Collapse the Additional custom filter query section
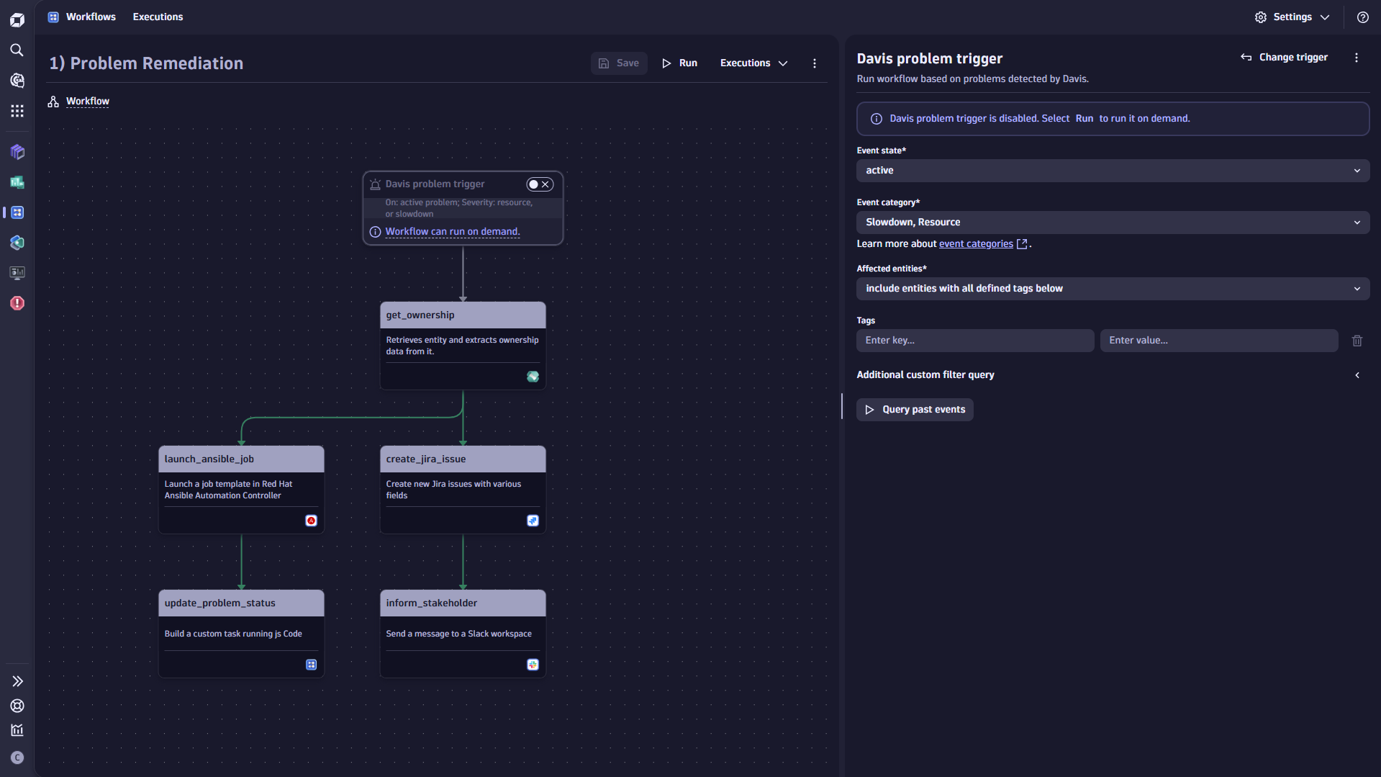 [1357, 375]
